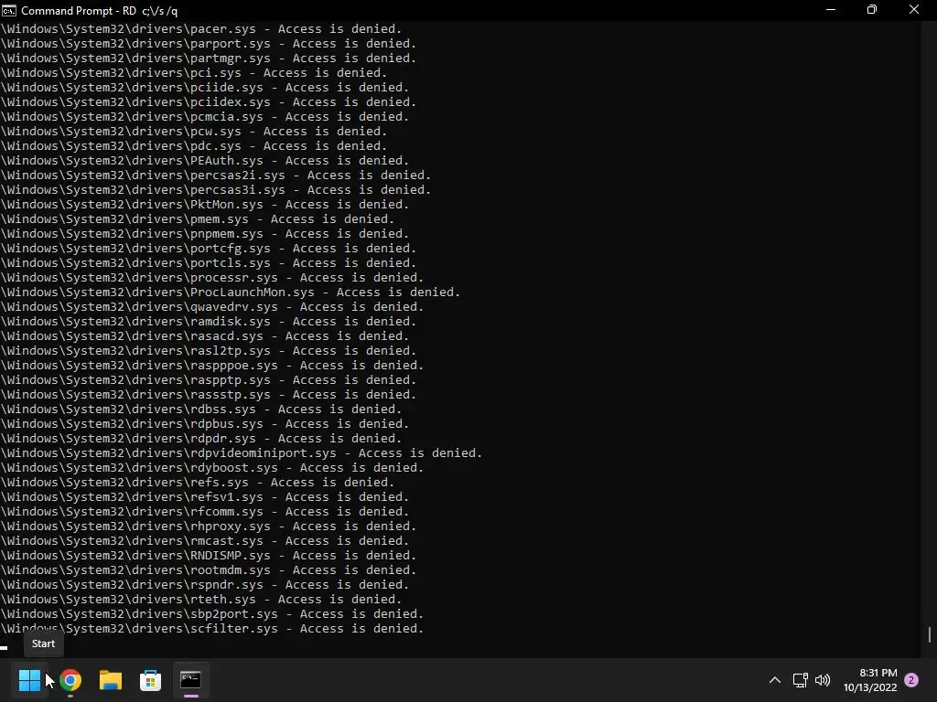Viewport: 937px width, 702px height.
Task: Click the raspptp.sys line
Action: (x=208, y=379)
